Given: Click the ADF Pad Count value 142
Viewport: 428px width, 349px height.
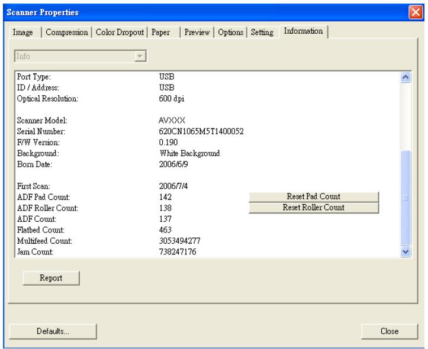Looking at the screenshot, I should 165,197.
